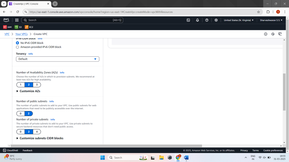Open the AWS services grid menu
This screenshot has height=162, width=289.
coord(17,20)
